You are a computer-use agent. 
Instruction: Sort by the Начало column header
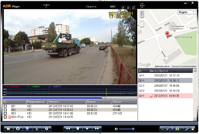67,102
